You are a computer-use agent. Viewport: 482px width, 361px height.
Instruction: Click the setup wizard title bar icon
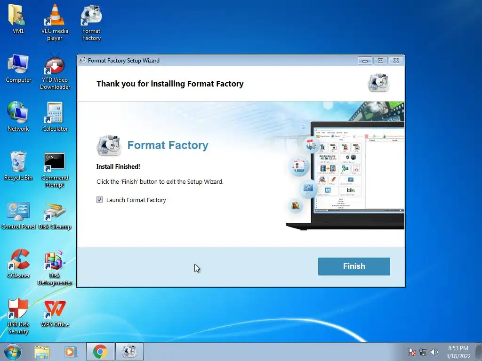pos(82,60)
